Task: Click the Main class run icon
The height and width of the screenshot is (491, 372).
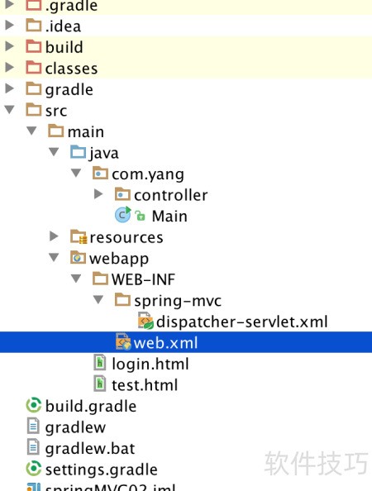Action: pyautogui.click(x=123, y=215)
